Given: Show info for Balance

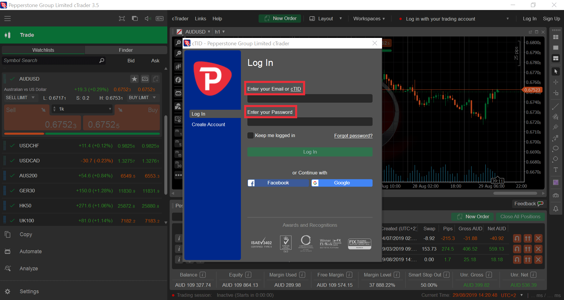Looking at the screenshot, I should coord(203,275).
